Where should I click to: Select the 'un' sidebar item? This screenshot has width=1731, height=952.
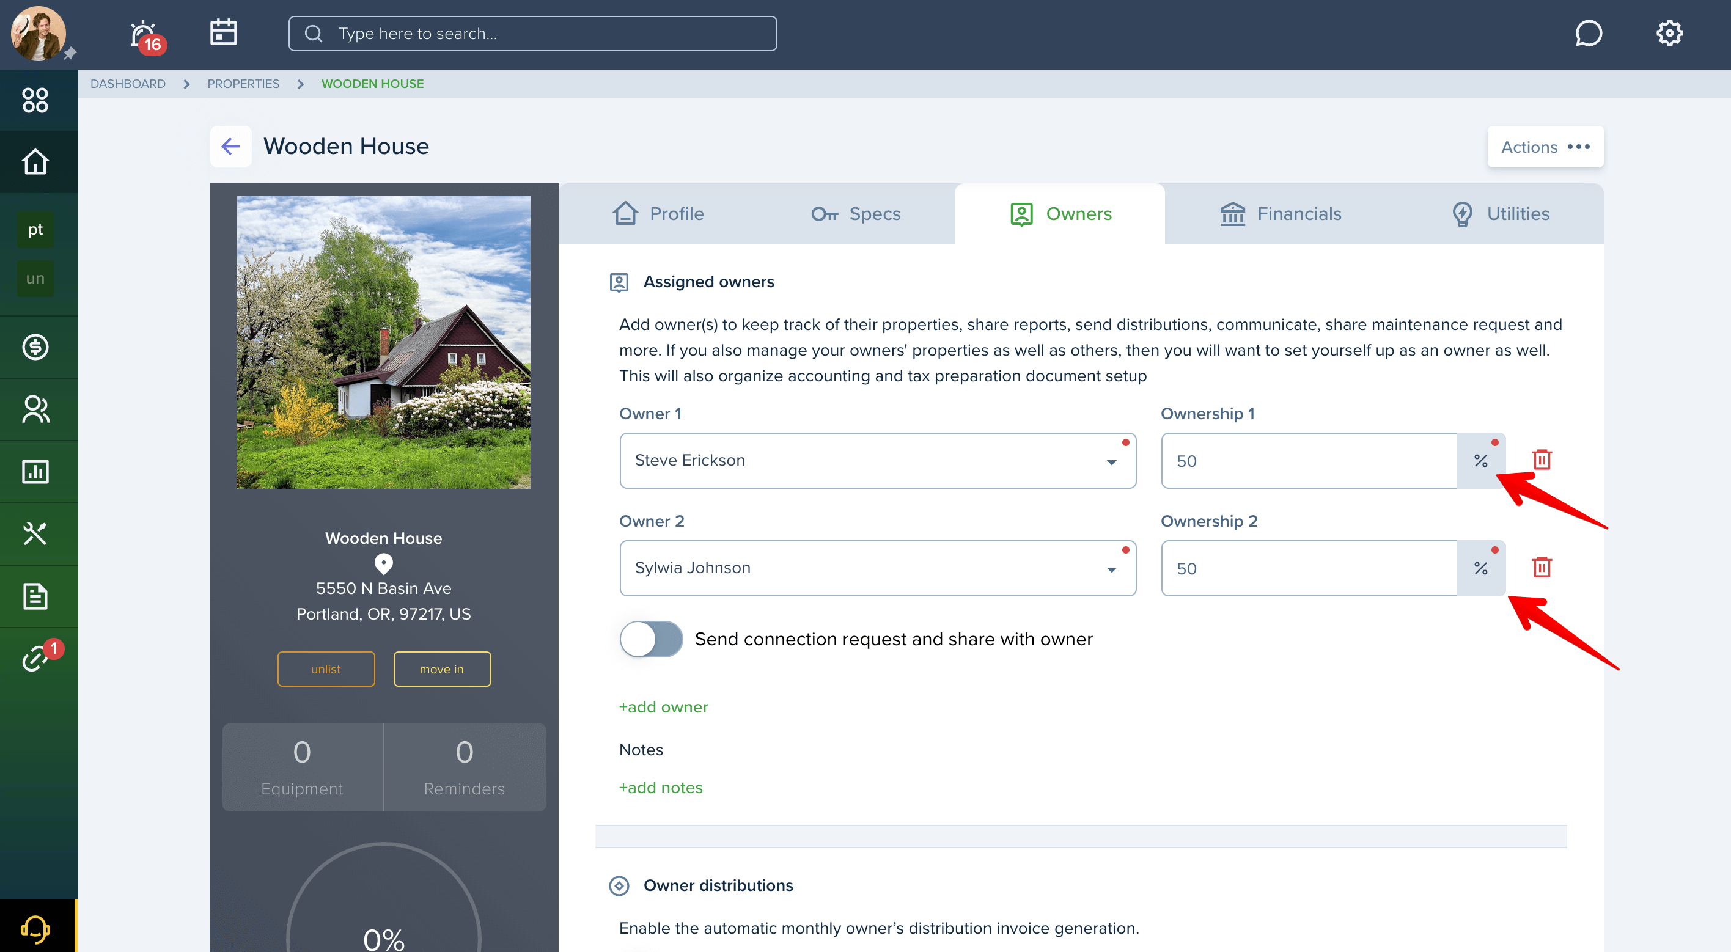[x=35, y=278]
